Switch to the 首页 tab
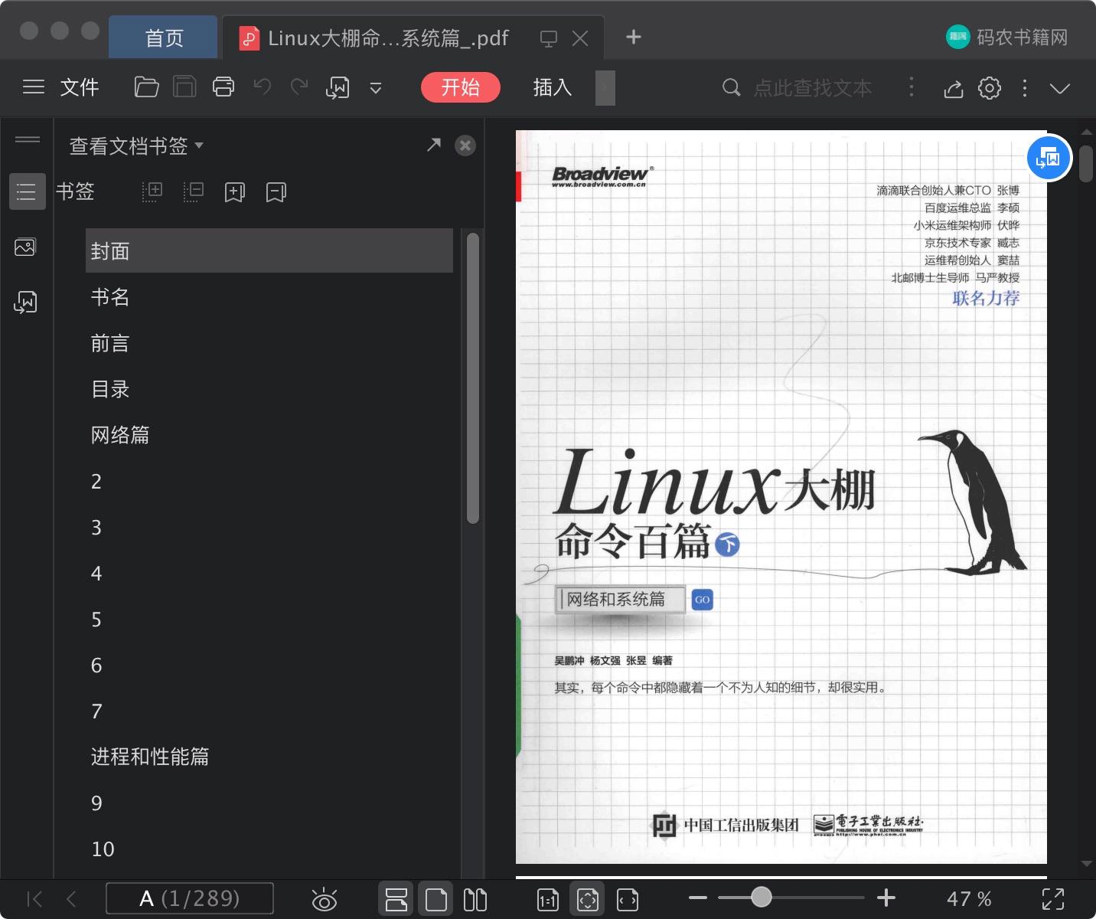 coord(164,38)
